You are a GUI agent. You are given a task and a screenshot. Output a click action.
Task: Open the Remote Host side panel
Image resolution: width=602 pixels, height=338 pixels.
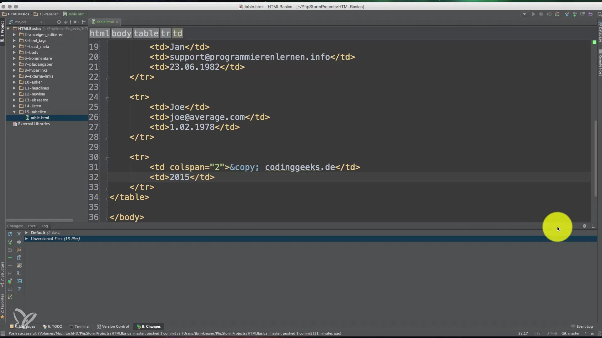click(x=600, y=63)
